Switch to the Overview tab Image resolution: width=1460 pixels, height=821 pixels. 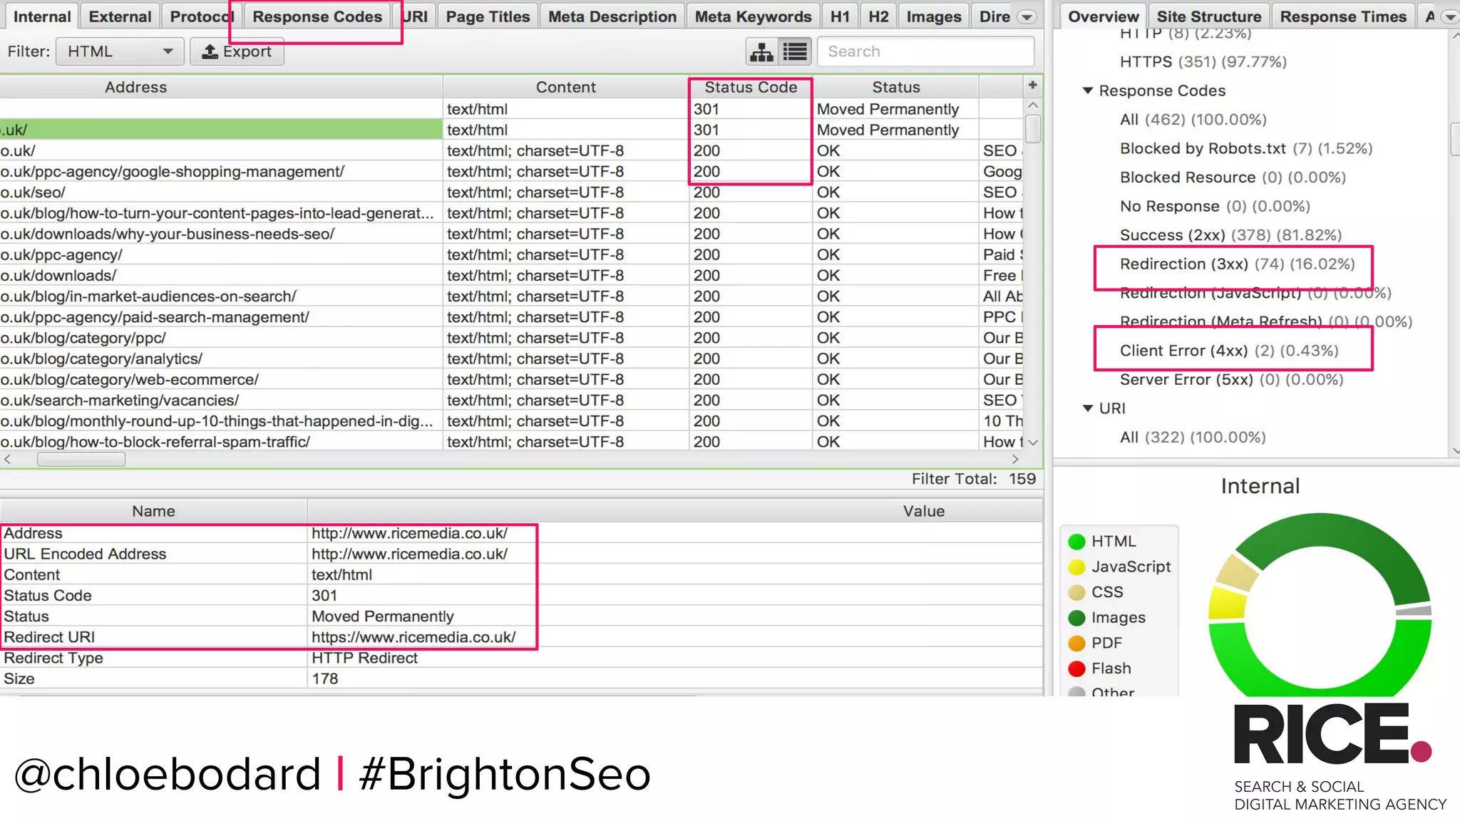[1103, 16]
